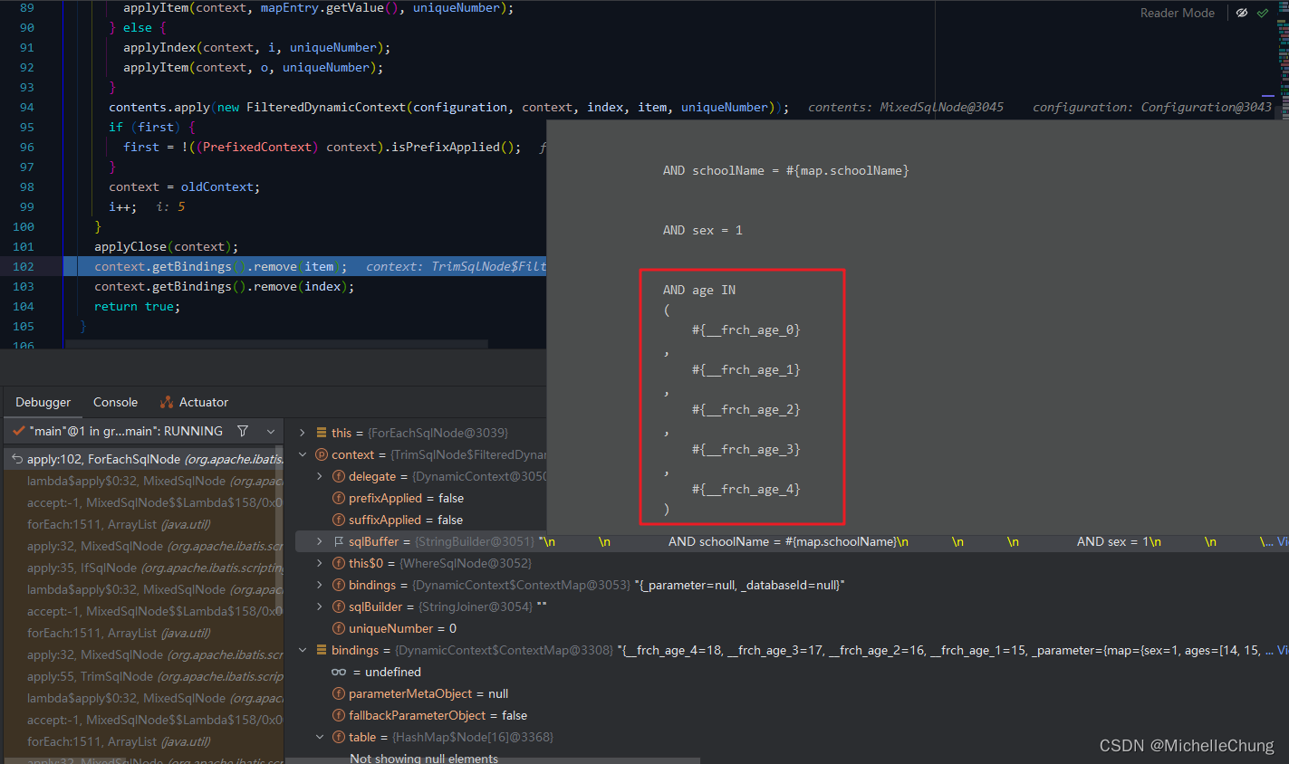Switch to the Debugger tab
Screen dimensions: 1289x764
click(43, 402)
